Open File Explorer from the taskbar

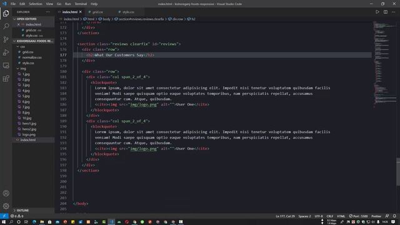pyautogui.click(x=42, y=222)
